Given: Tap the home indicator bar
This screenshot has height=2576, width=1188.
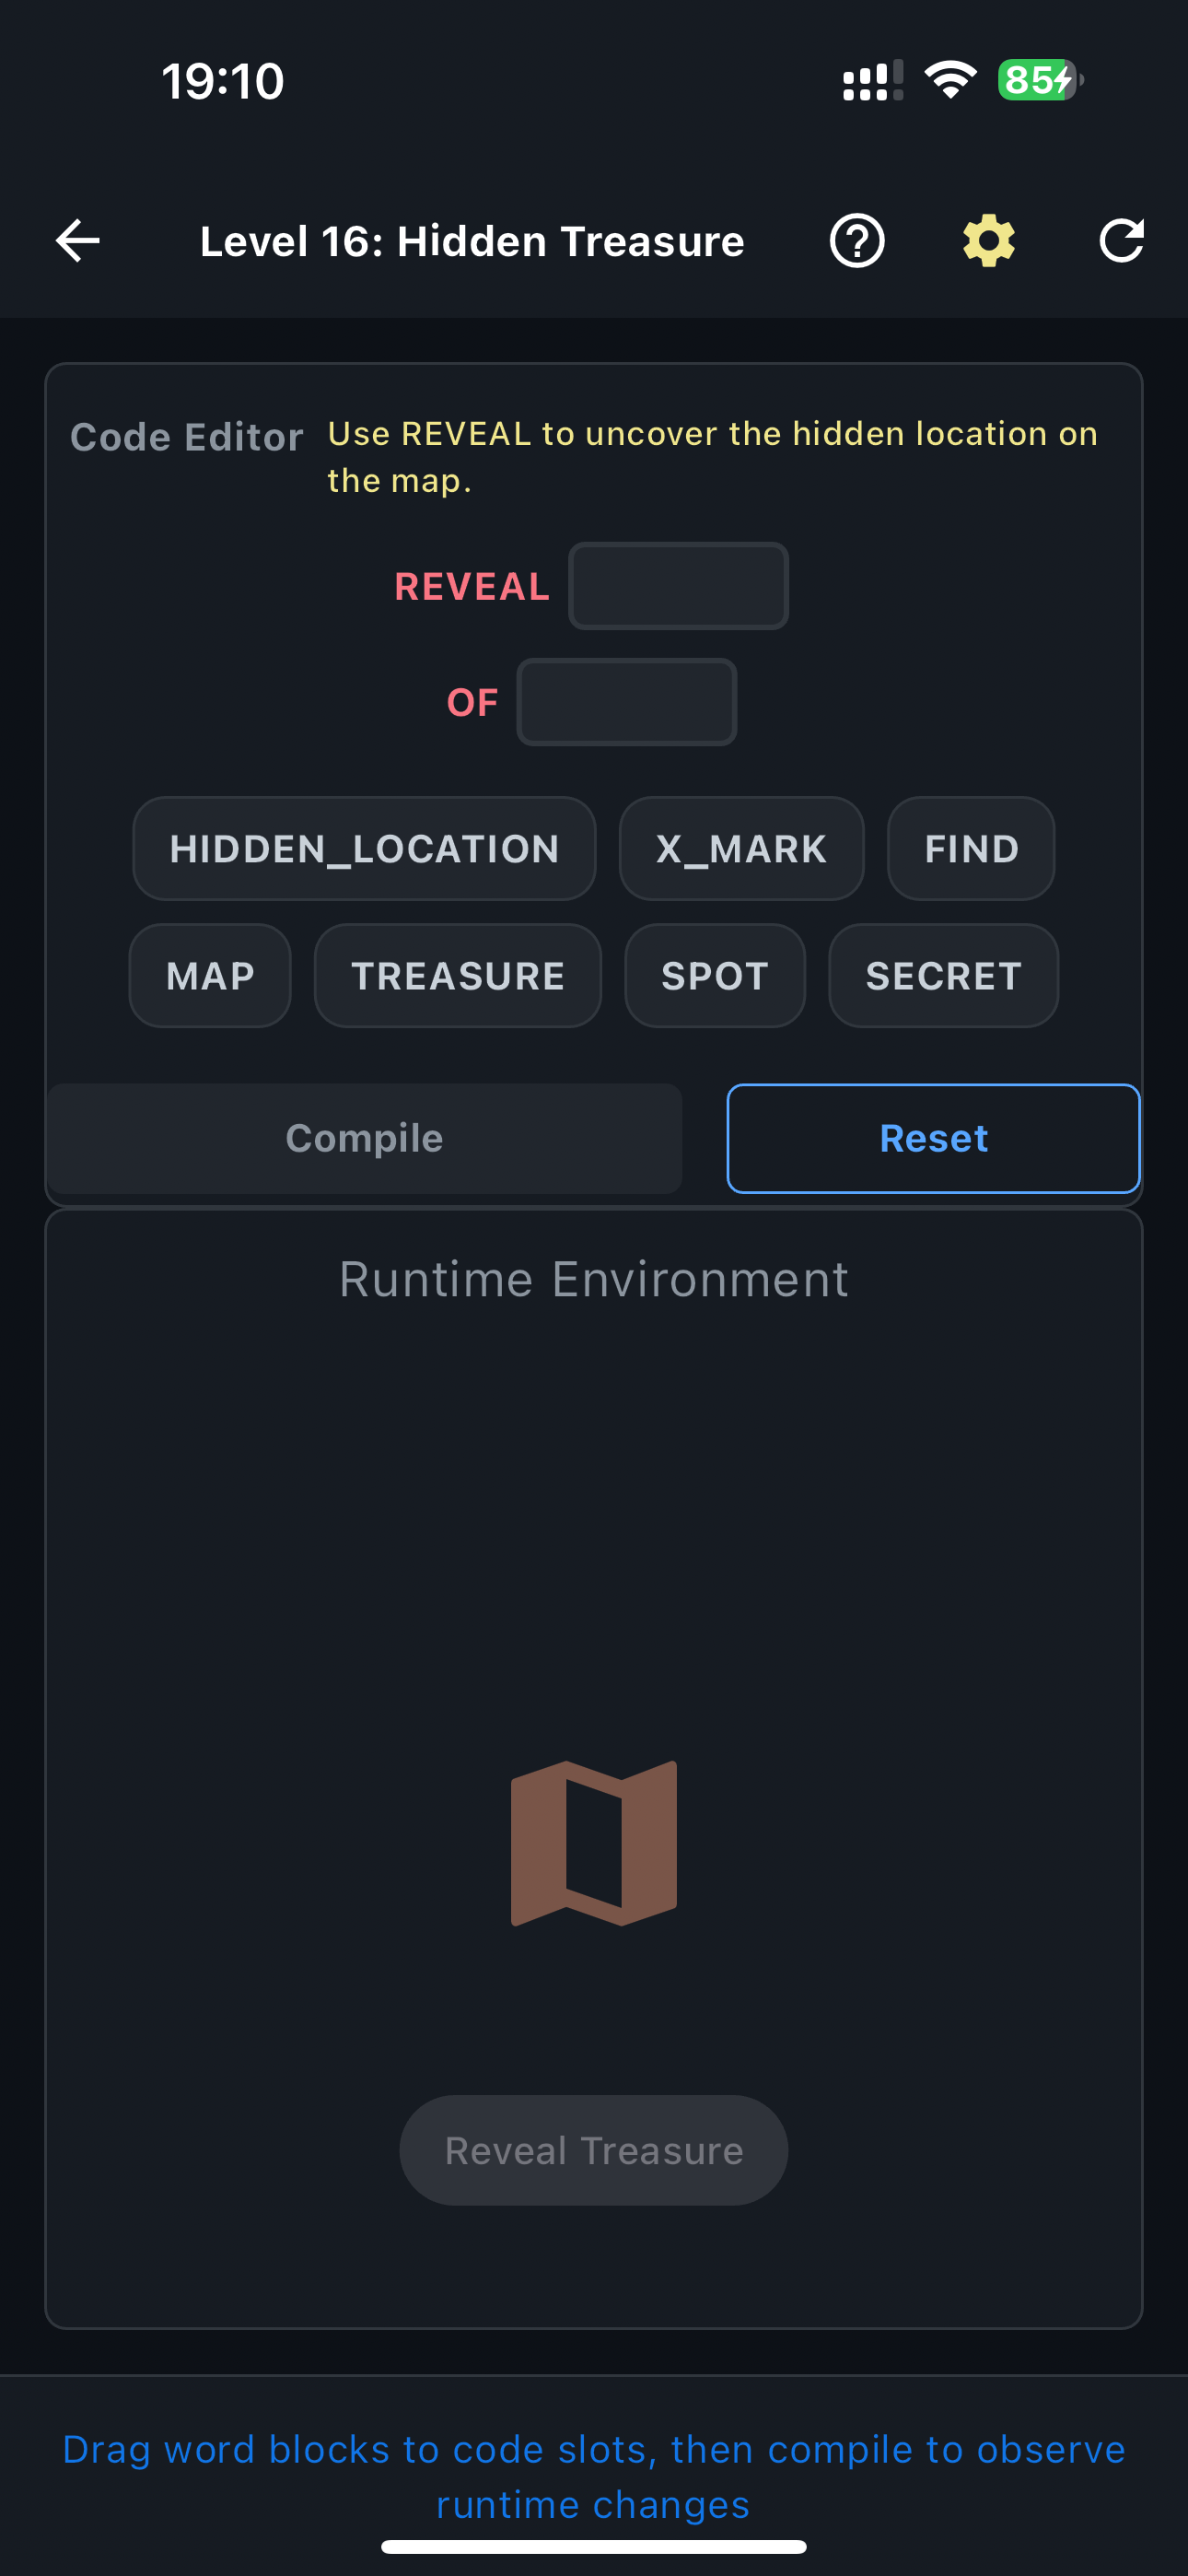Looking at the screenshot, I should coord(594,2546).
